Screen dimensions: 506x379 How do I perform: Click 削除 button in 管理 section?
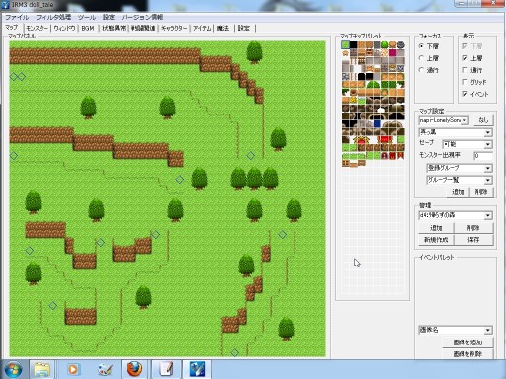click(x=473, y=228)
